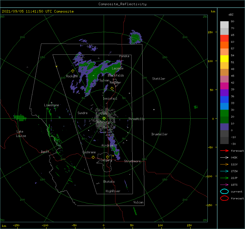Pick the gold 48–51 dBZ color swatch
245x229 pixels.
tap(224, 66)
